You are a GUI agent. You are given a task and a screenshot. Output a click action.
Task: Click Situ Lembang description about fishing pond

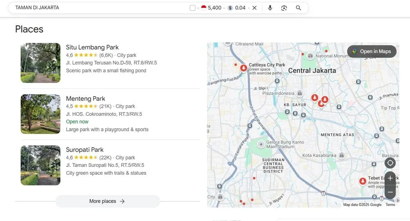[x=106, y=70]
